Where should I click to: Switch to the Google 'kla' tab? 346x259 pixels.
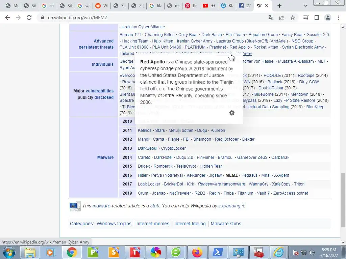(155, 6)
